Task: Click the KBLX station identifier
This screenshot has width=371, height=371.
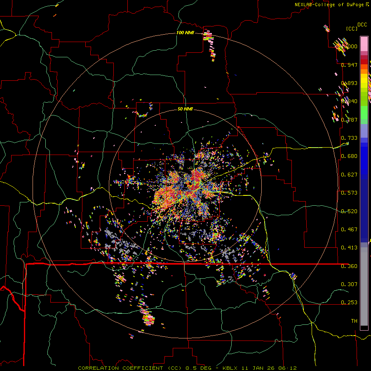Action: pyautogui.click(x=231, y=368)
